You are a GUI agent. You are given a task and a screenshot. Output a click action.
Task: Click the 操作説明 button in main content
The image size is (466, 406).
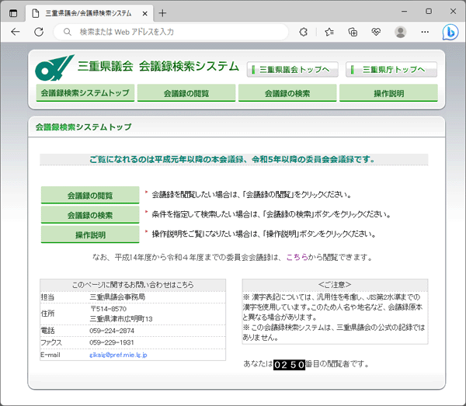tap(90, 234)
